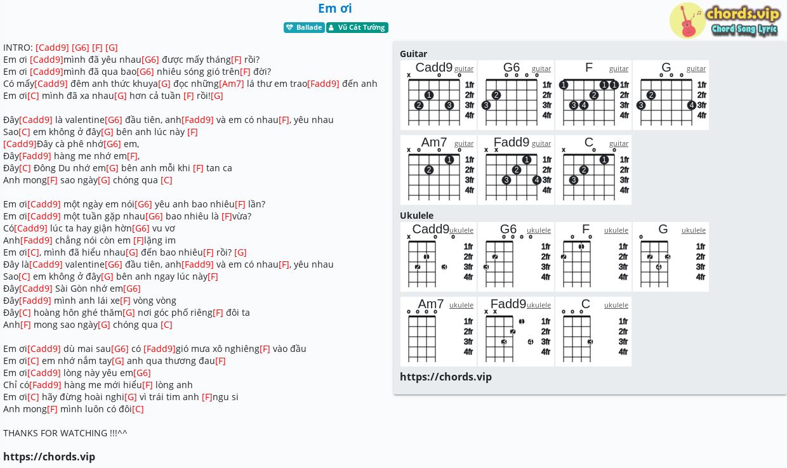View the Am7 ukulele chord diagram
Screen dimensions: 787x468
tap(439, 332)
